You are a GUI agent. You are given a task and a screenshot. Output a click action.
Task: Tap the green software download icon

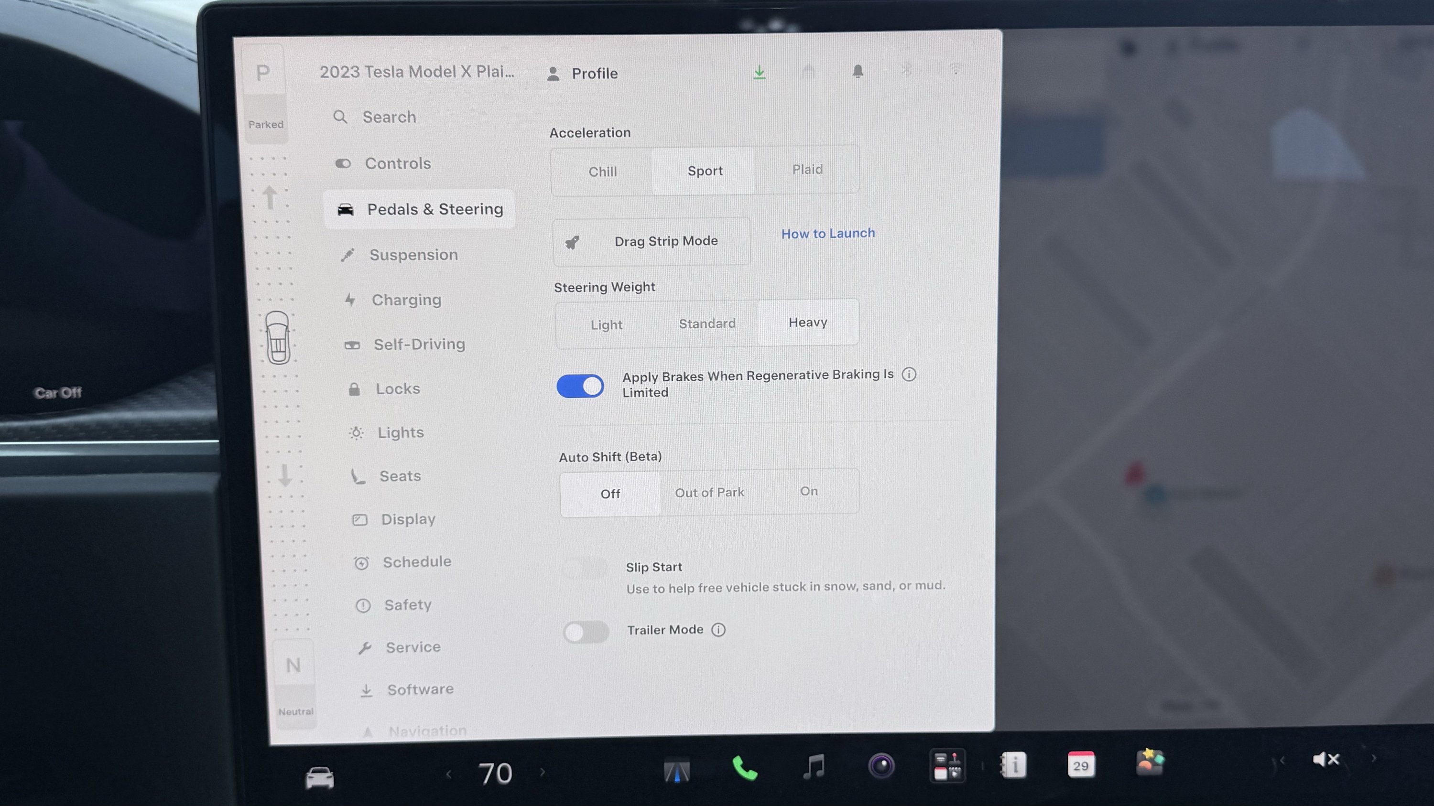pos(760,72)
